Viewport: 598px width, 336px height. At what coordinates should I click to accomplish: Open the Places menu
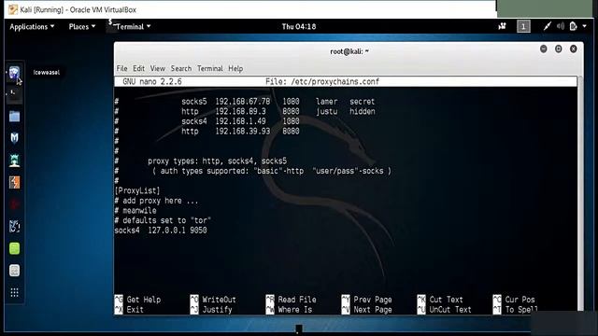coord(82,27)
